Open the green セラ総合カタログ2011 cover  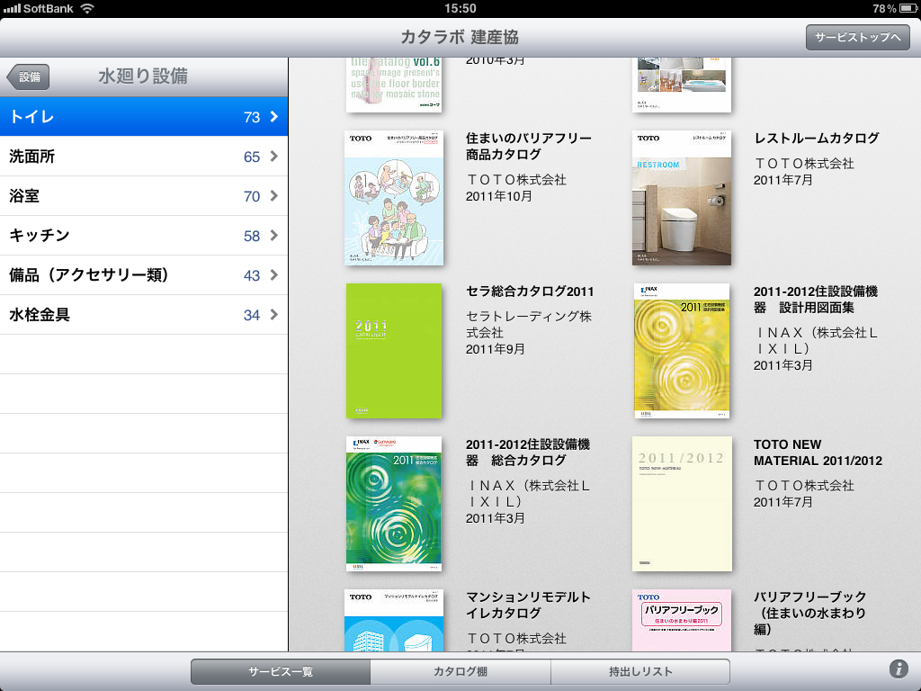tap(394, 351)
